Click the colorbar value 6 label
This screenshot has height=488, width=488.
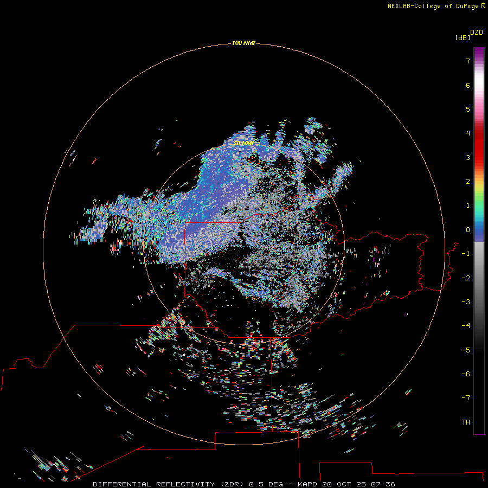click(x=468, y=85)
